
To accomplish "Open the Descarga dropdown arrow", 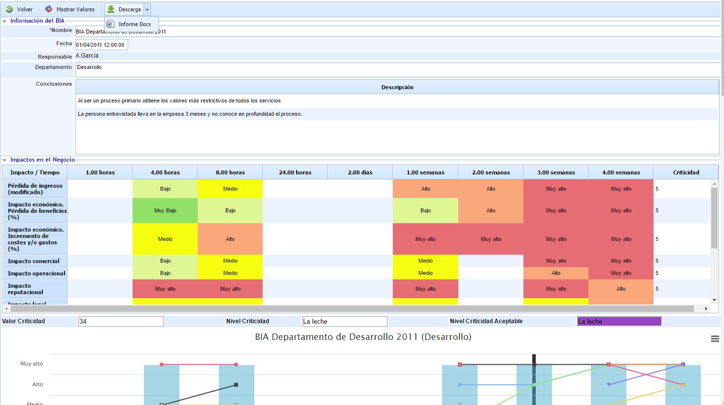I will 147,10.
